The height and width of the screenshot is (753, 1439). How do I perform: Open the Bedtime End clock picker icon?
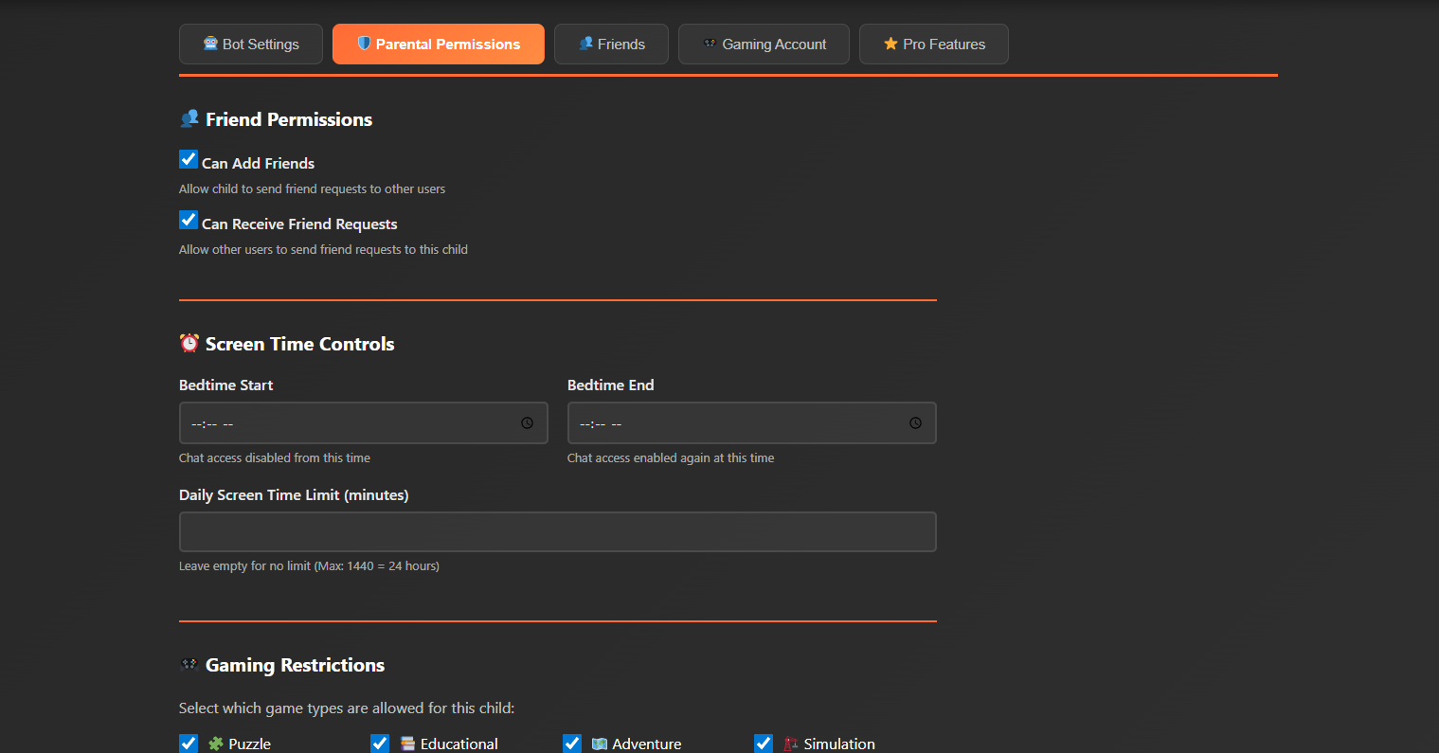(916, 423)
